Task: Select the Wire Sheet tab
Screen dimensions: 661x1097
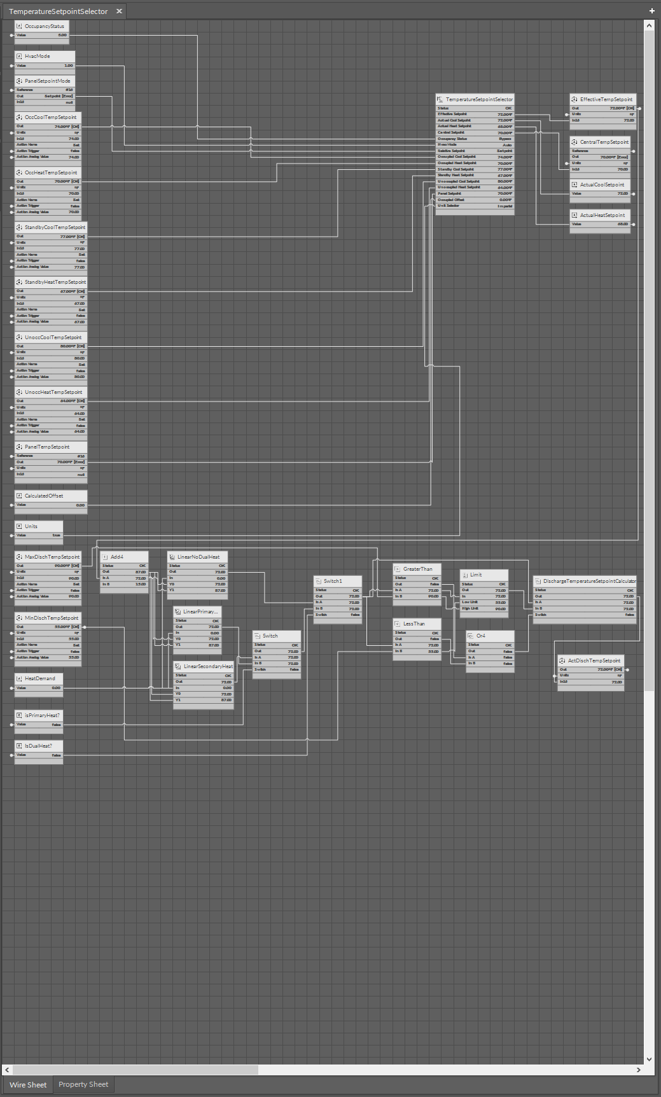Action: [x=28, y=1085]
